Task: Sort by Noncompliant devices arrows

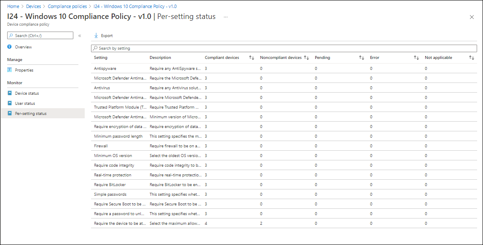Action: click(x=306, y=58)
